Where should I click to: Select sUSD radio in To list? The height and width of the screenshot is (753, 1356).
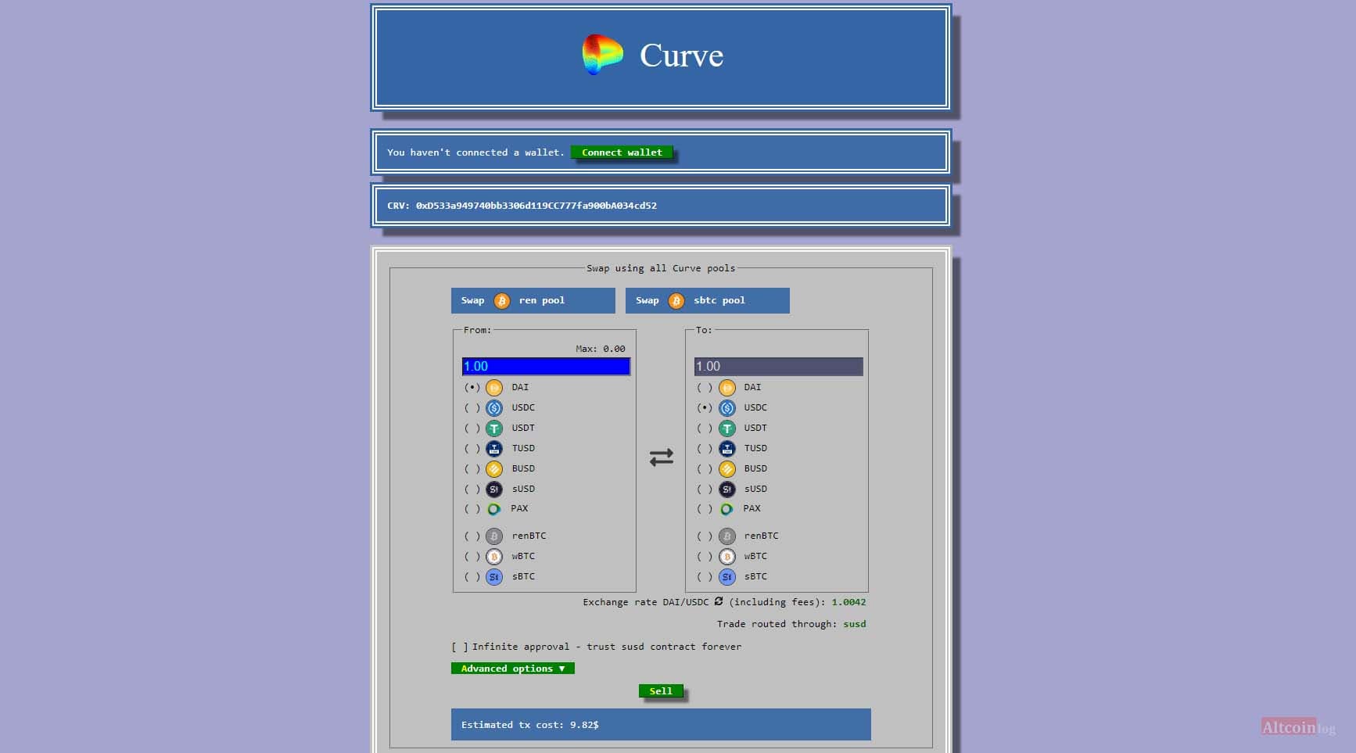point(705,489)
